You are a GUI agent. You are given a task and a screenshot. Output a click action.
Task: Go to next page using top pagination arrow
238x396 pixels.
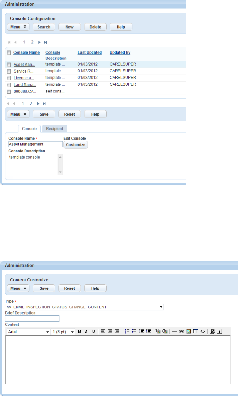point(39,42)
